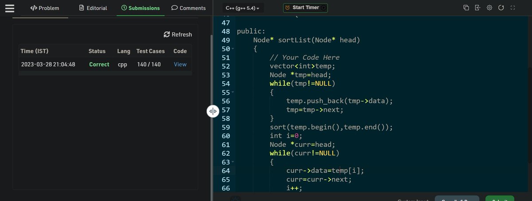Viewport: 532px width, 201px height.
Task: Reset code with the circular arrow icon
Action: click(501, 8)
